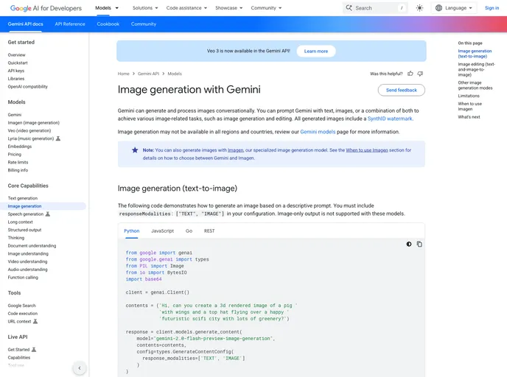Open Overview in the sidebar
Image resolution: width=507 pixels, height=377 pixels.
[x=16, y=55]
